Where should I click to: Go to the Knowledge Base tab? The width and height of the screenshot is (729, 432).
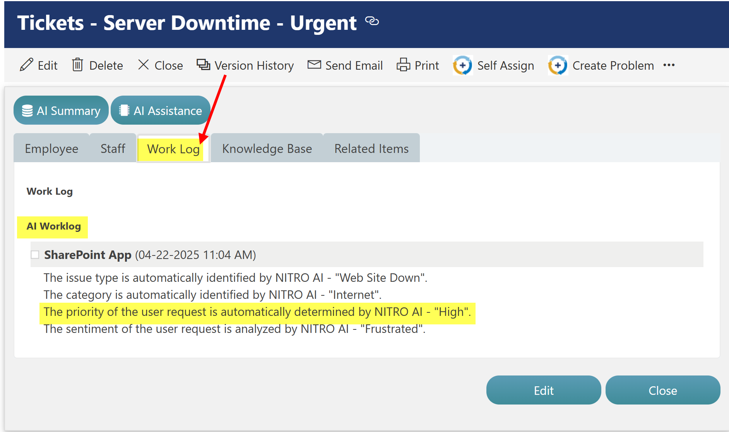[267, 149]
